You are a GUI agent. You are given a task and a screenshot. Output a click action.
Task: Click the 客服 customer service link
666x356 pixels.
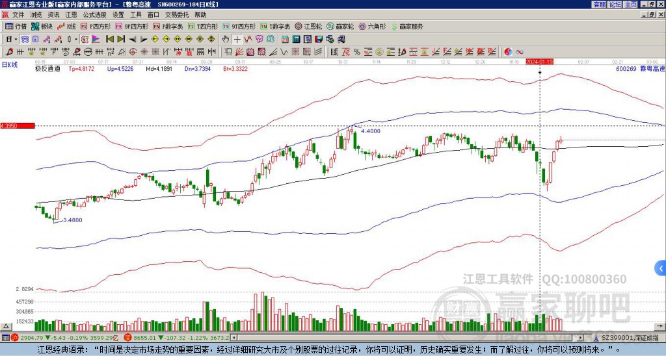[599, 5]
